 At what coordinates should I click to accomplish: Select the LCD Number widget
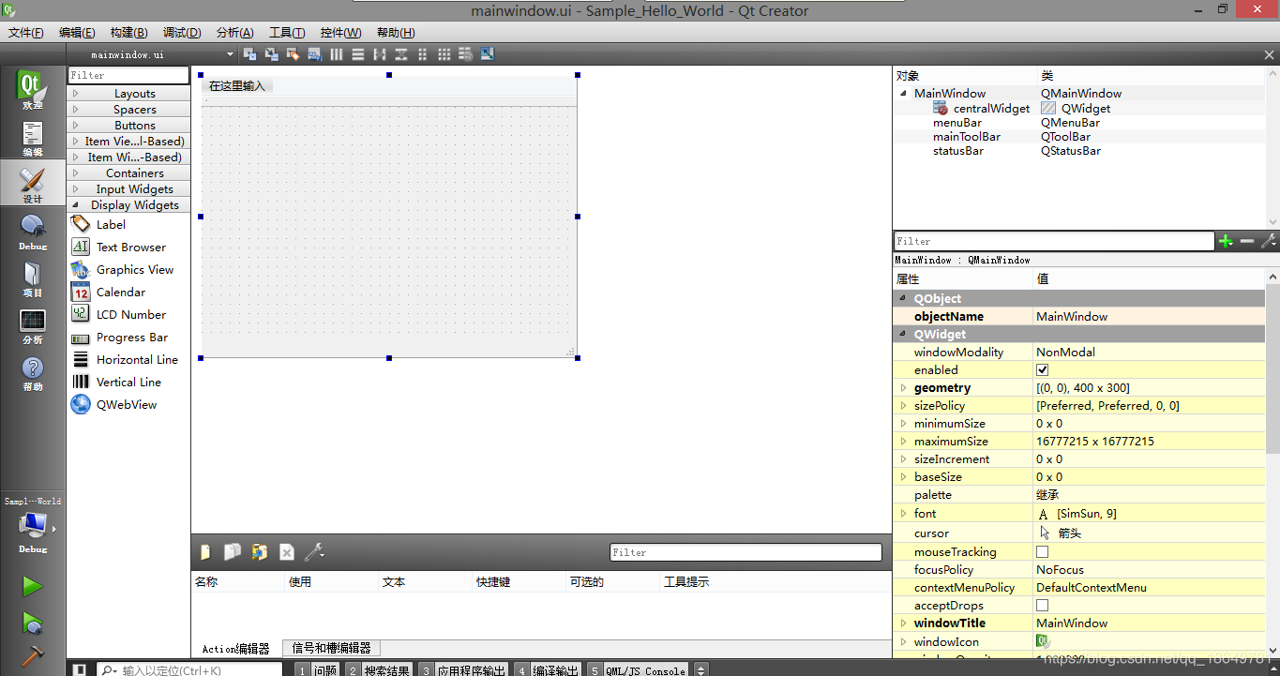[x=130, y=315]
